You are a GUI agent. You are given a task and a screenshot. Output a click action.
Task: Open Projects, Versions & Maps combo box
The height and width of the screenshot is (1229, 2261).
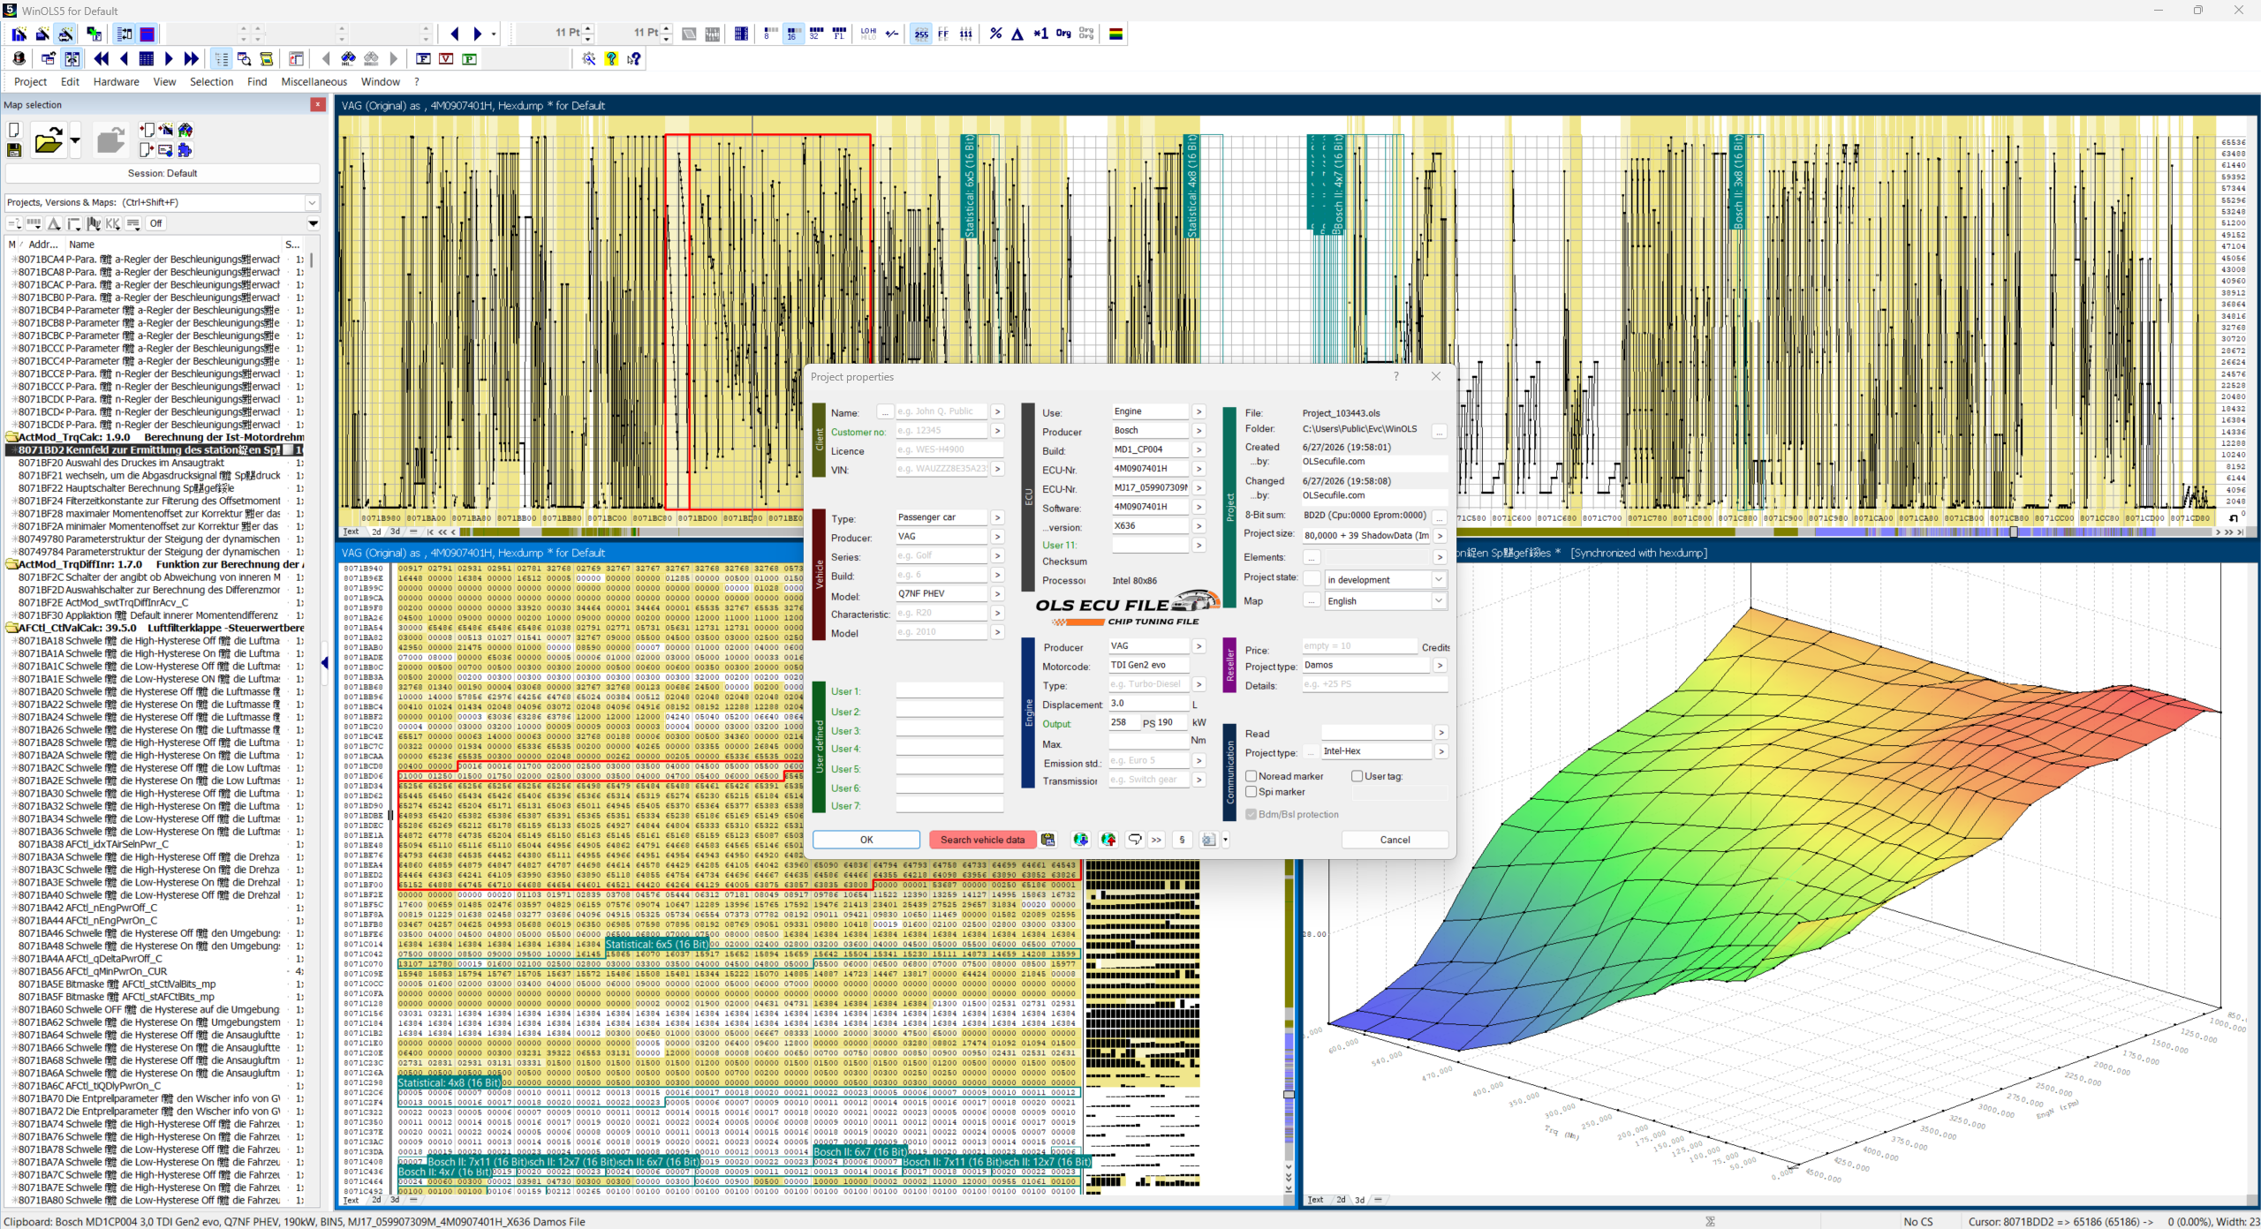click(162, 202)
